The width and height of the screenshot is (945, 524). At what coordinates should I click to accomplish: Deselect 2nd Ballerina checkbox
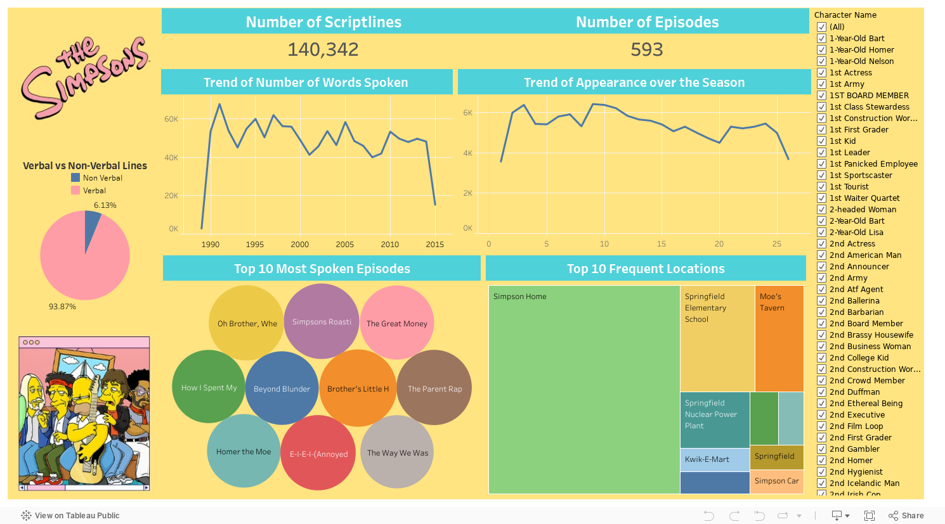tap(821, 301)
